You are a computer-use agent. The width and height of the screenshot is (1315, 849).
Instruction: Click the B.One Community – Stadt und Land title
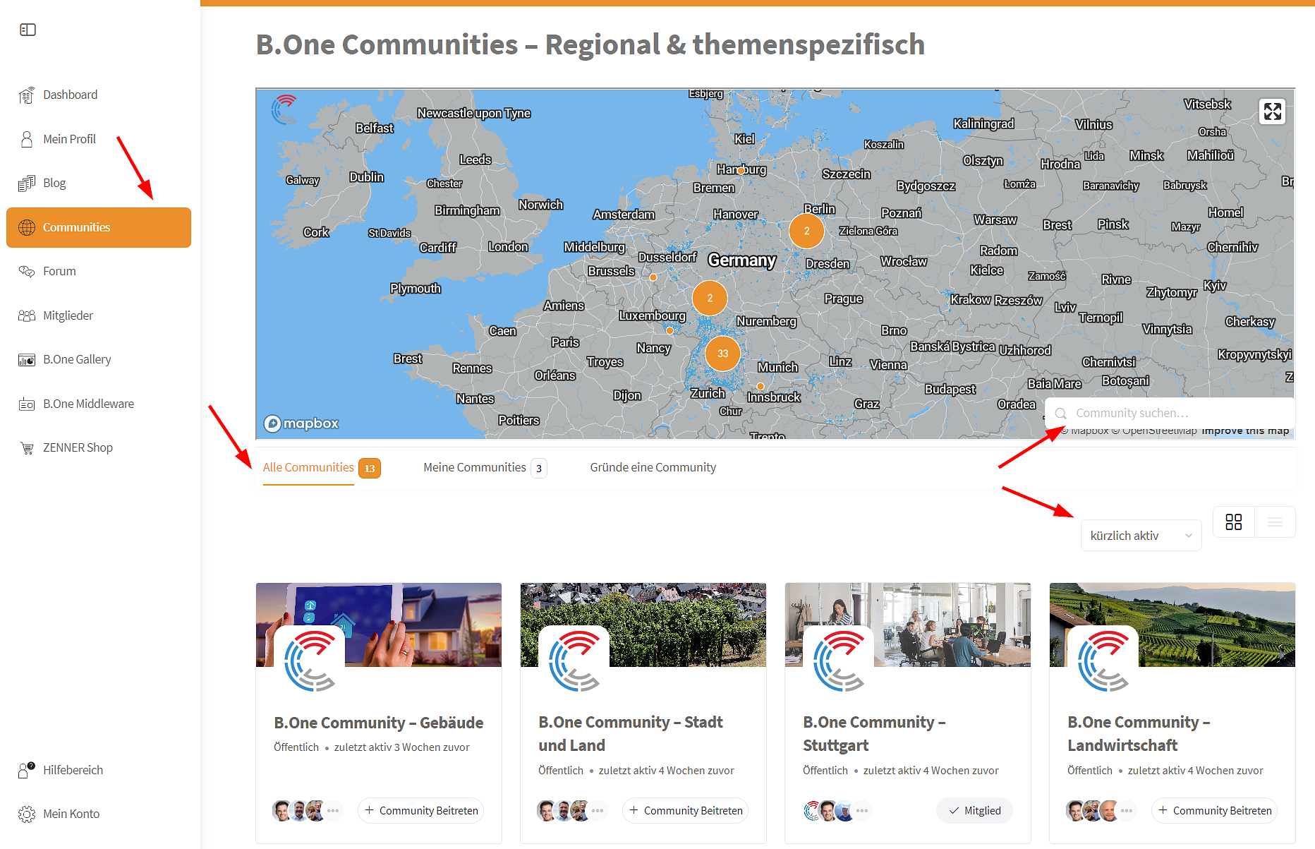(x=631, y=734)
